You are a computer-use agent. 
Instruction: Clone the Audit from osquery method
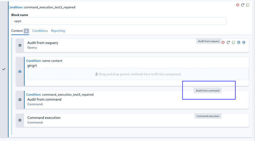[x=233, y=42]
